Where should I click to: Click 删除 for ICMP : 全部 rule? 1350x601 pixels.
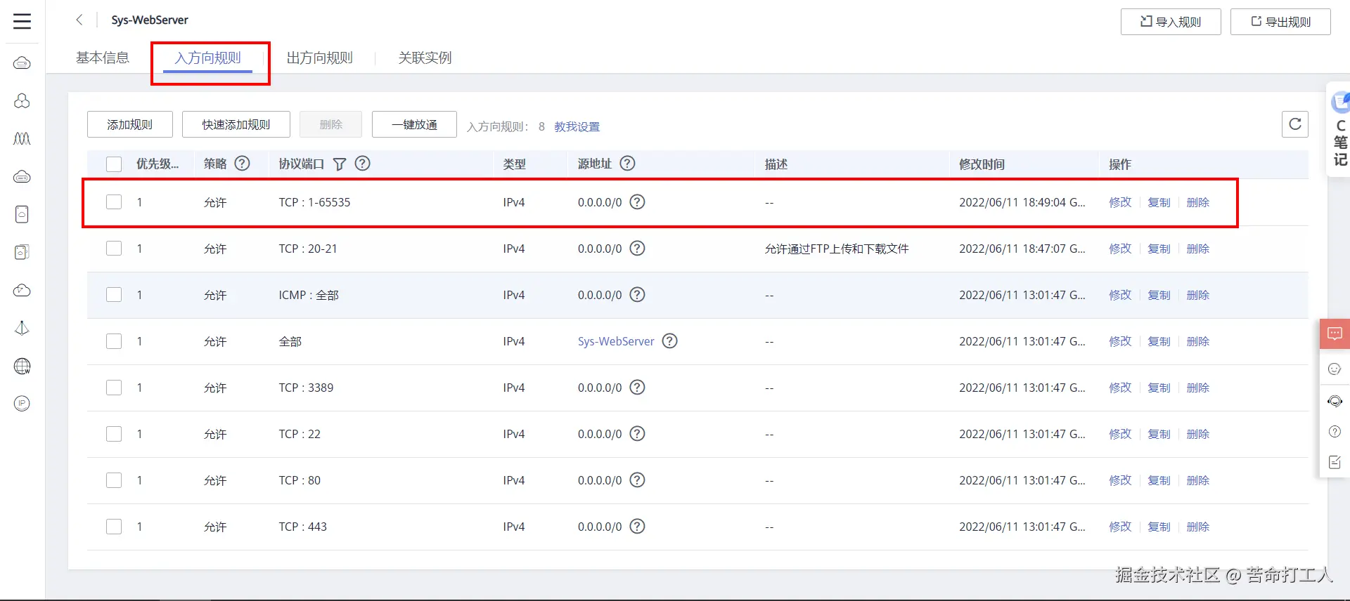tap(1198, 295)
